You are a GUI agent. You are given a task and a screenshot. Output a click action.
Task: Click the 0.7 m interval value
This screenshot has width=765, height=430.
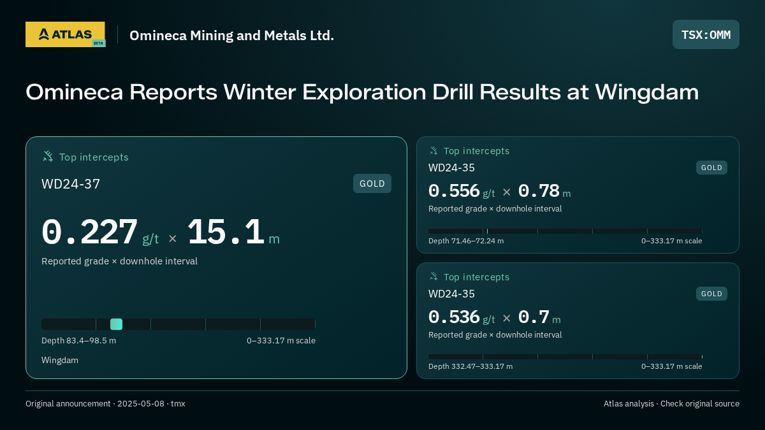click(539, 317)
